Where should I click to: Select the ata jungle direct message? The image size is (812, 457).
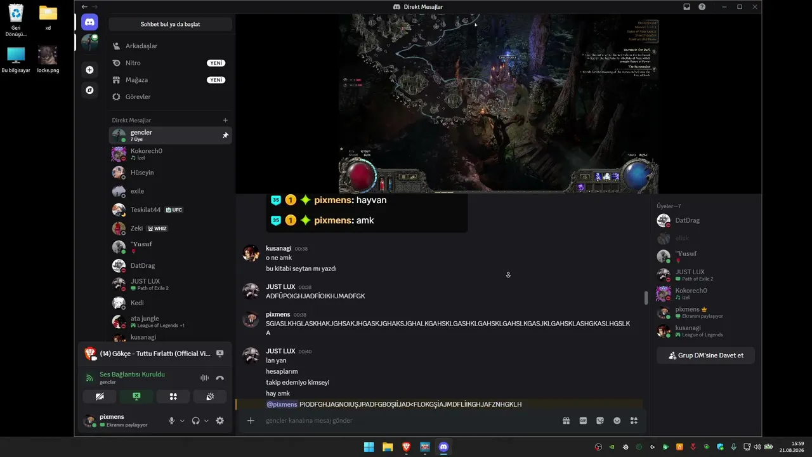(170, 321)
